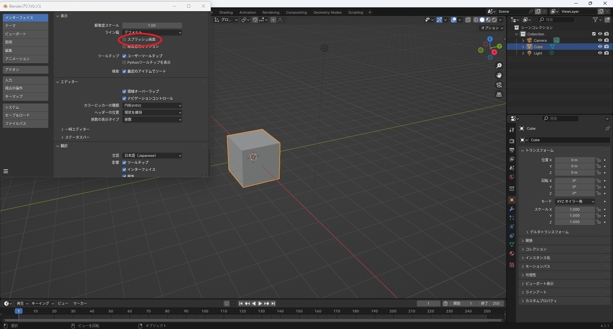This screenshot has height=329, width=613.
Task: Click the hand pan-view icon
Action: (499, 75)
